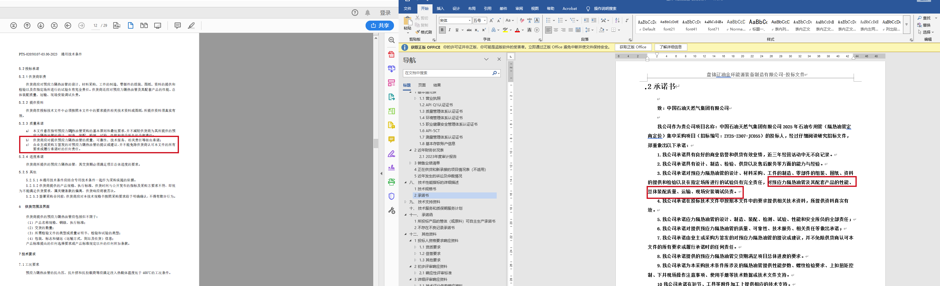
Task: Go back to previous view in PDF viewer
Action: pyautogui.click(x=68, y=26)
